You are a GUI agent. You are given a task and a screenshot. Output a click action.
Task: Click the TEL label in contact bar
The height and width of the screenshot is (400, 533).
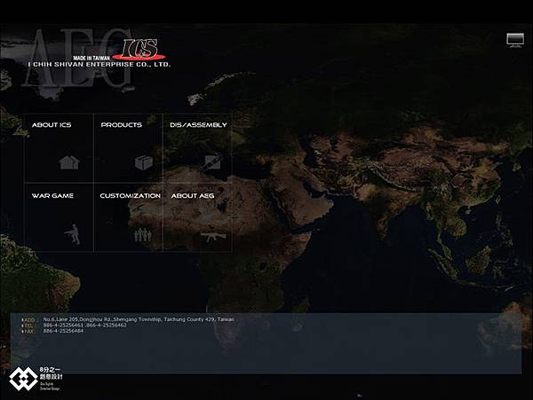(28, 325)
